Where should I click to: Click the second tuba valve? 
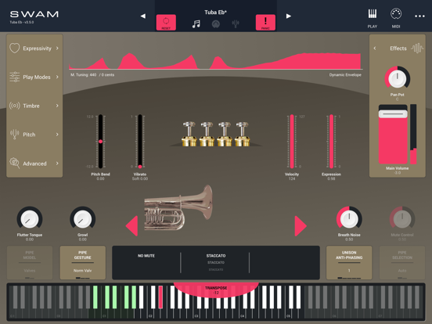207,134
